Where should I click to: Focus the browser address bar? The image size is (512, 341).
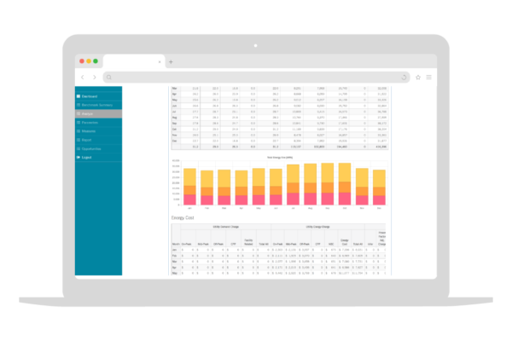click(x=256, y=77)
